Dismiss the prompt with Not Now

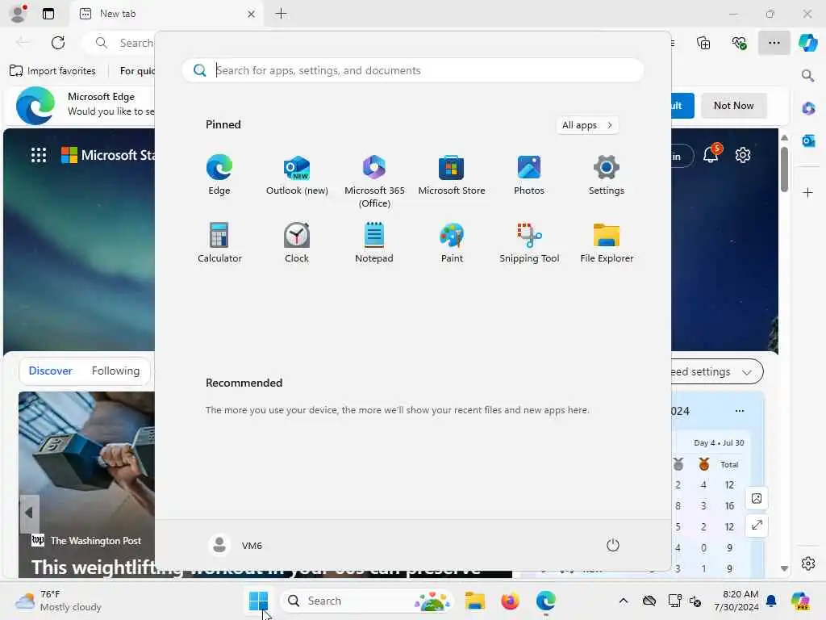coord(733,106)
